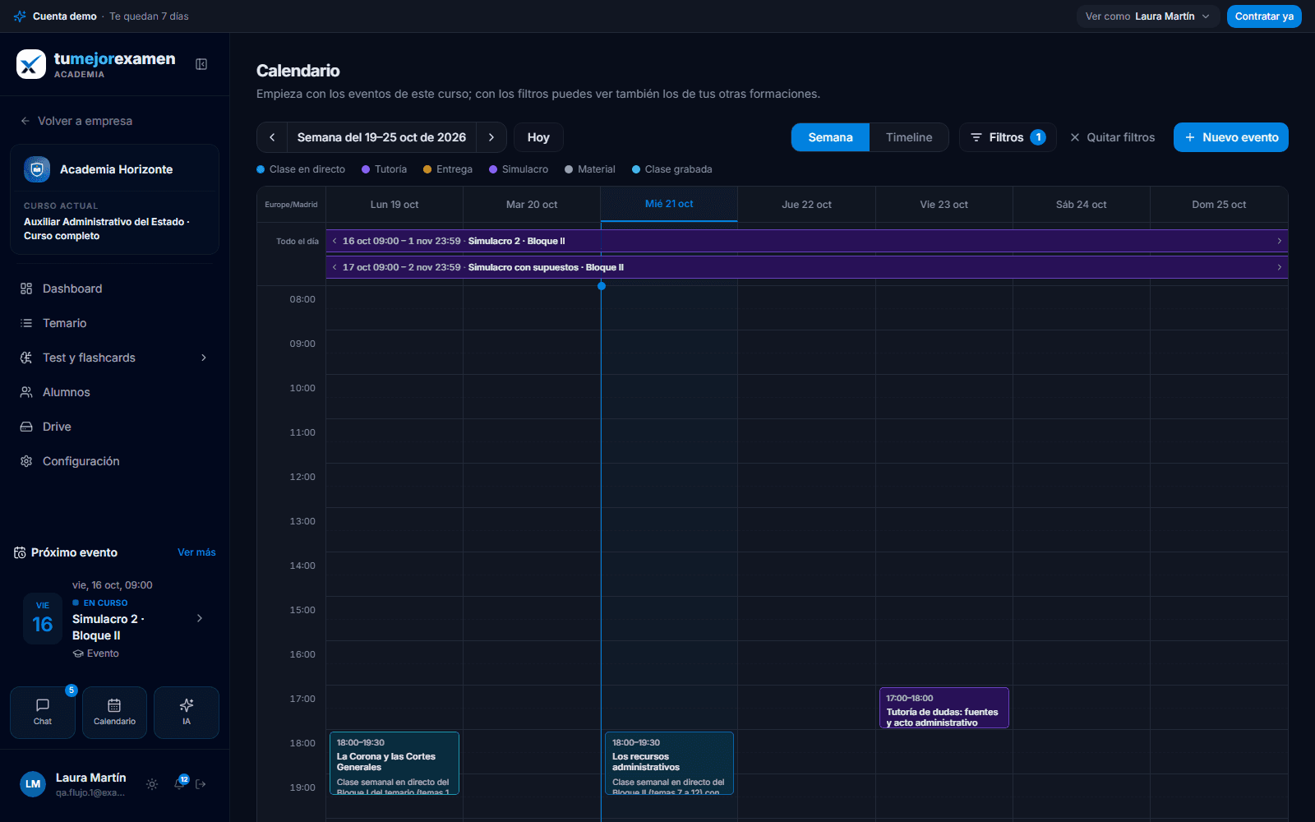Image resolution: width=1315 pixels, height=822 pixels.
Task: Select Sáb 24 oct column header
Action: coord(1081,205)
